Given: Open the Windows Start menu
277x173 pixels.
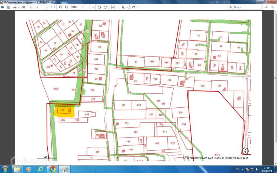Looking at the screenshot, I should 5,169.
